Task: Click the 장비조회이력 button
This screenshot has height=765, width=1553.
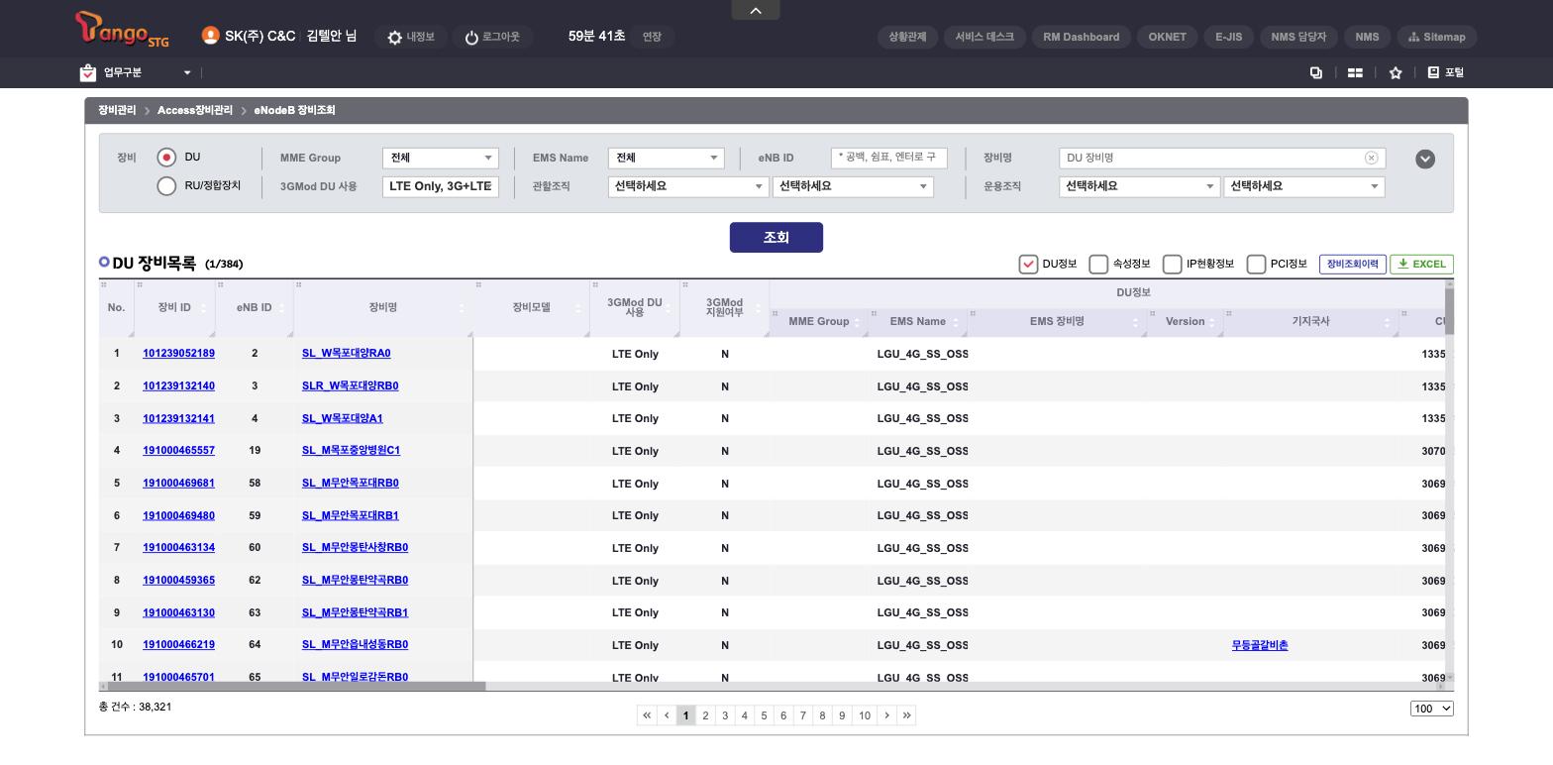Action: (1353, 264)
